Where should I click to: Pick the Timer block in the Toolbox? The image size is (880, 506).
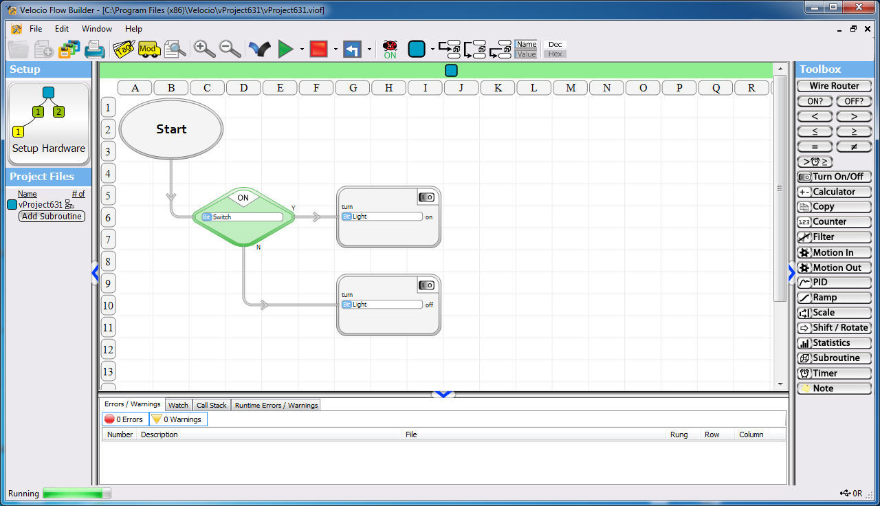pos(834,373)
